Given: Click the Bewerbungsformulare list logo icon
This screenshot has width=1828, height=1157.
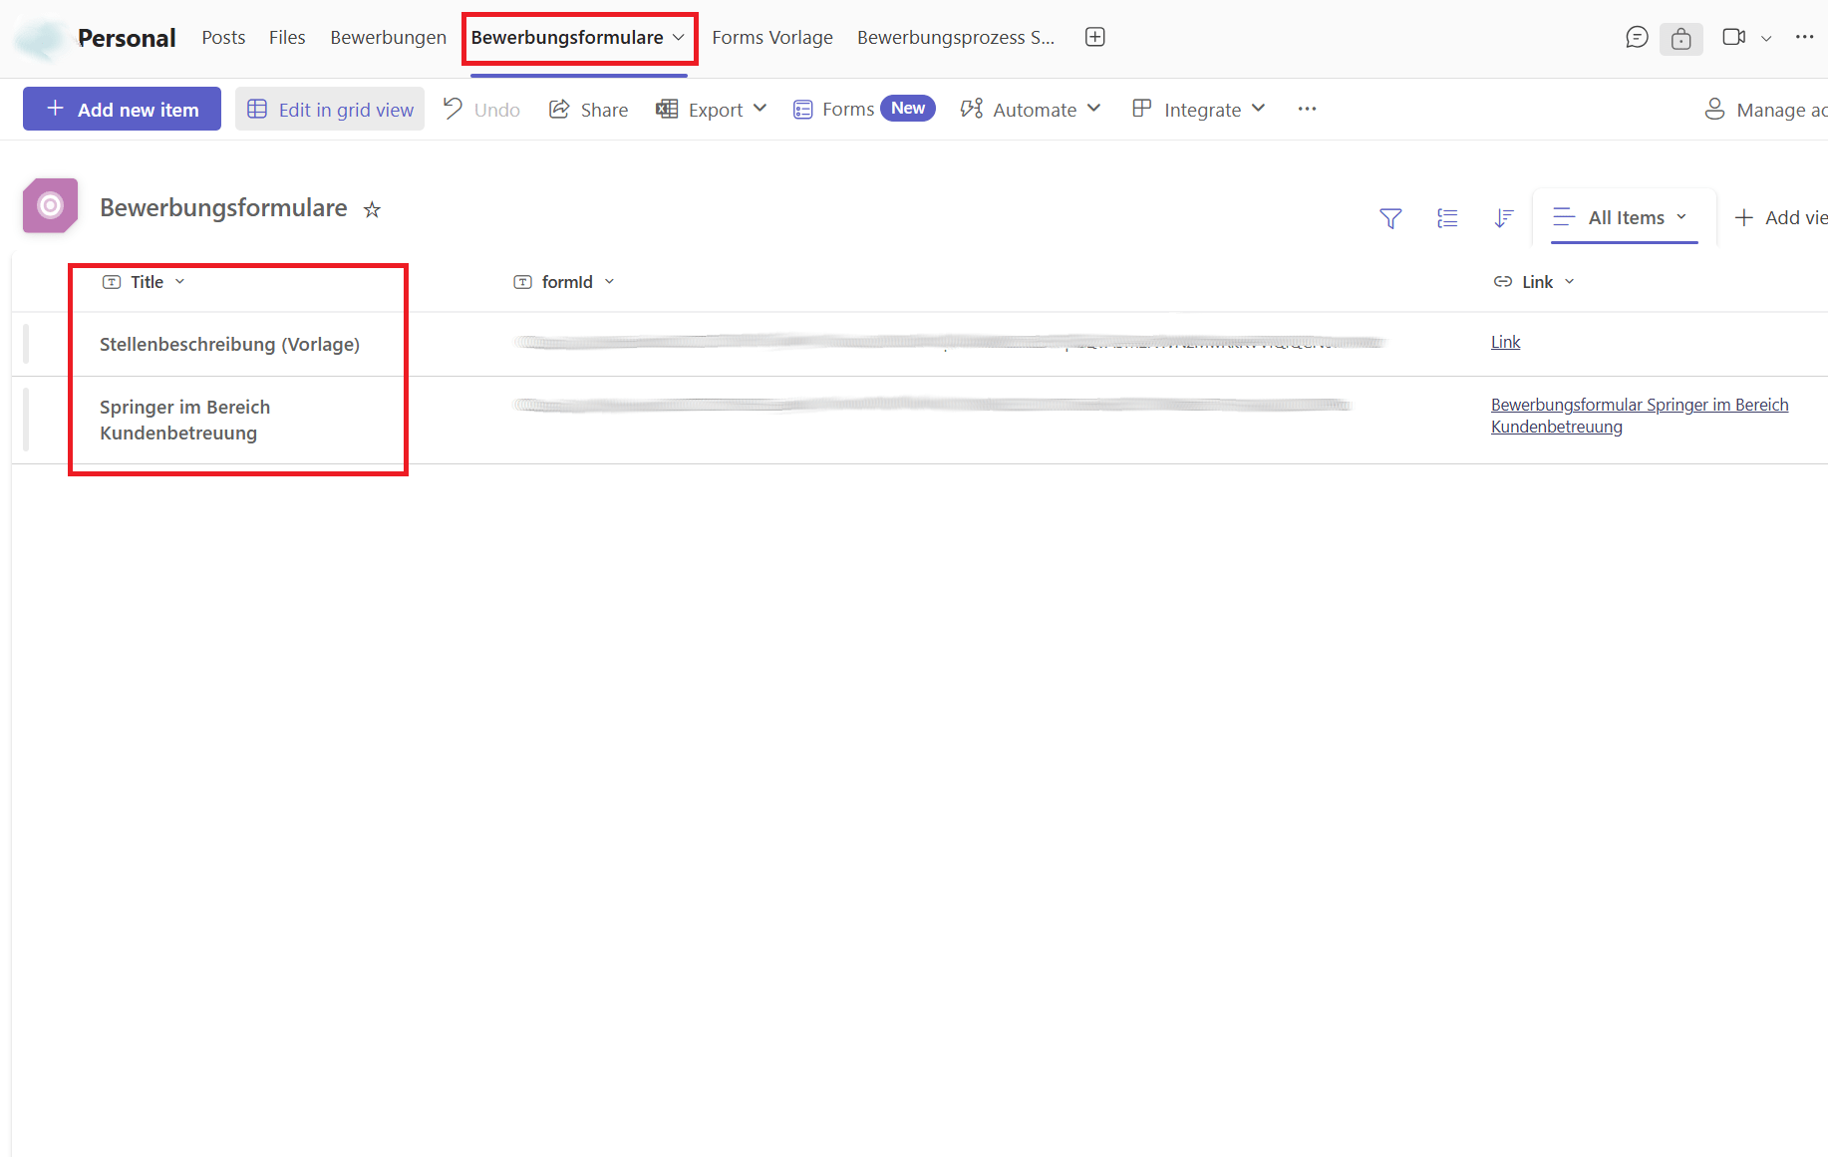Looking at the screenshot, I should [x=50, y=206].
